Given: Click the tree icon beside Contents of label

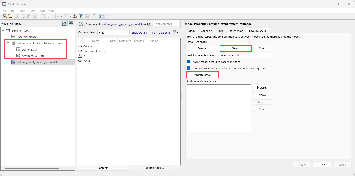Looking at the screenshot, I should [x=81, y=23].
